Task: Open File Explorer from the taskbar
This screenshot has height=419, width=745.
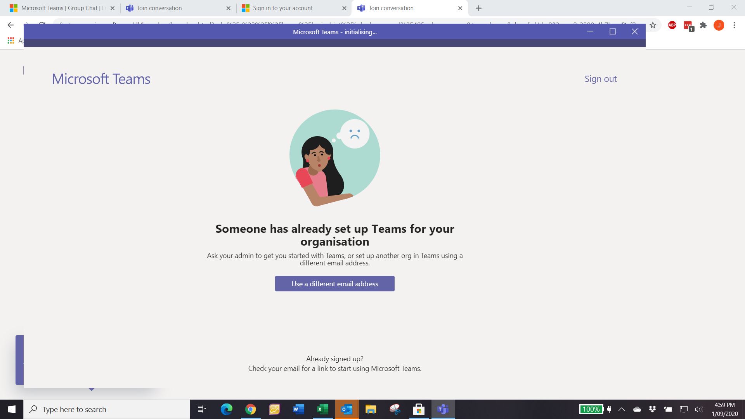Action: (371, 409)
